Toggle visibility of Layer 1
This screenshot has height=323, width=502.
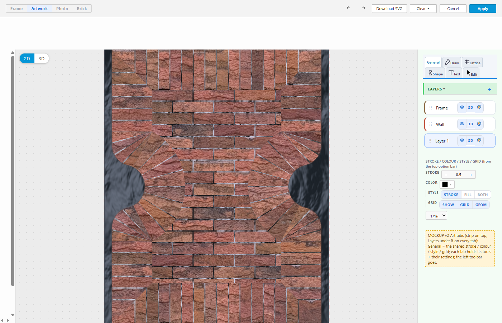click(x=462, y=140)
